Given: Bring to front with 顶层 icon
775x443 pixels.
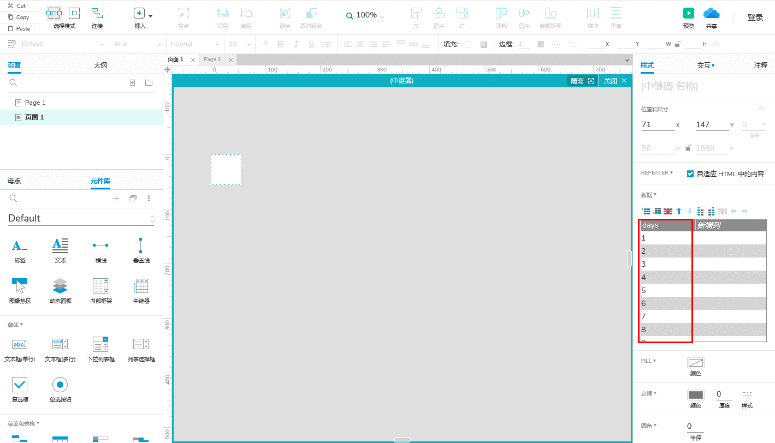Looking at the screenshot, I should pos(223,13).
